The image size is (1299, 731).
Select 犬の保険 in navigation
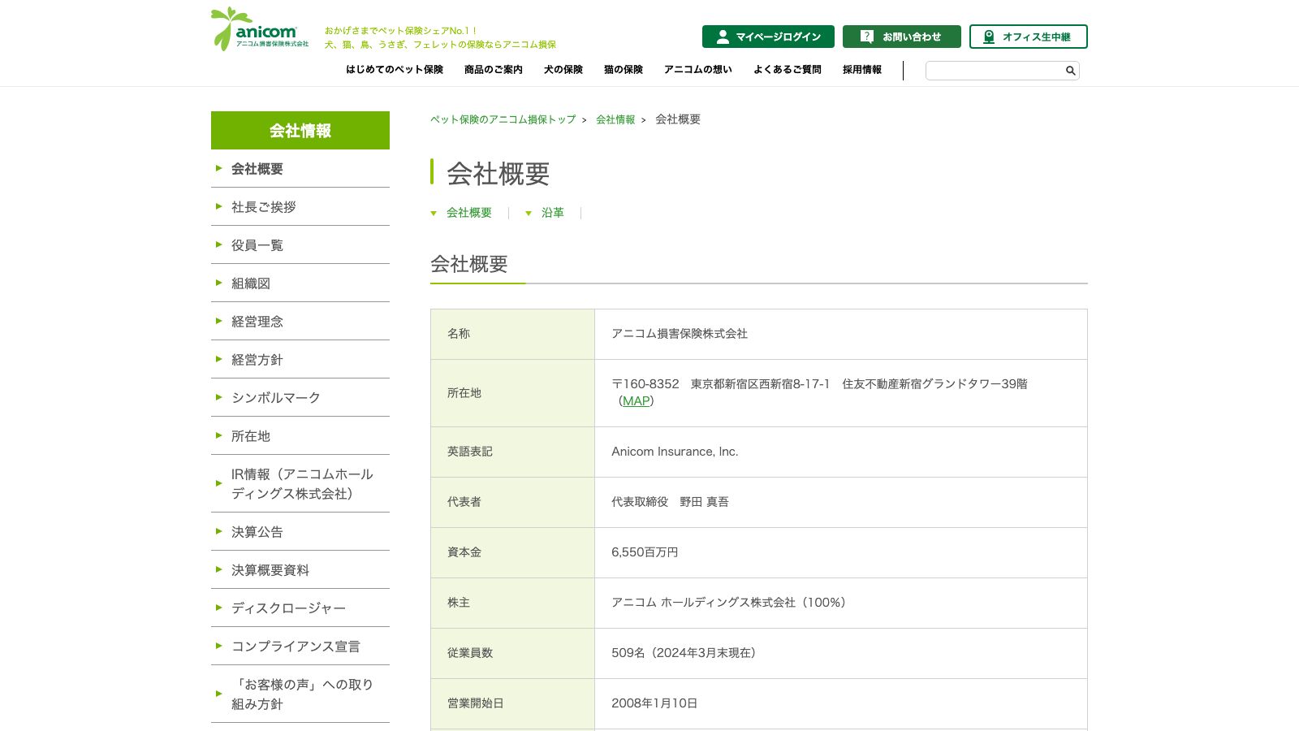click(563, 70)
